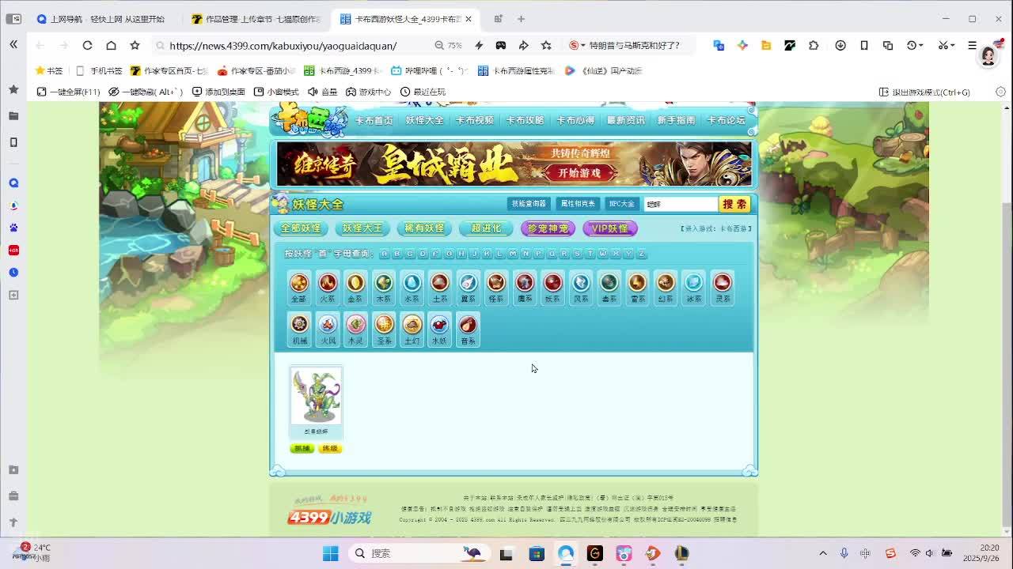Expand the sidebar panel at top-left
The width and height of the screenshot is (1013, 569).
13,45
